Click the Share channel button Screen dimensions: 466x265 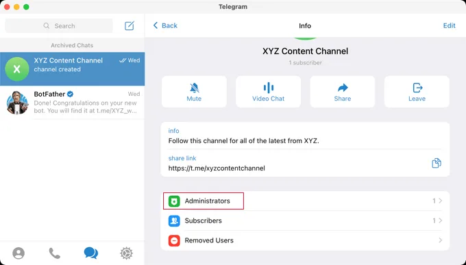coord(343,92)
